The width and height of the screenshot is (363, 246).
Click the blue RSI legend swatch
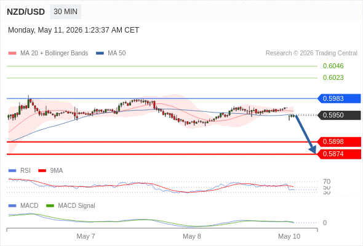click(x=12, y=171)
